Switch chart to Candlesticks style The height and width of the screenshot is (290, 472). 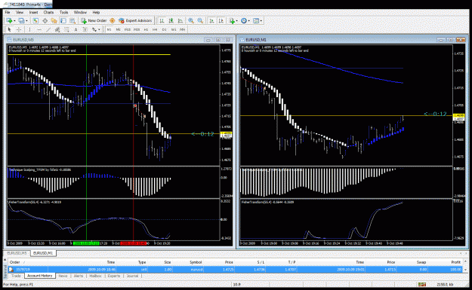171,21
